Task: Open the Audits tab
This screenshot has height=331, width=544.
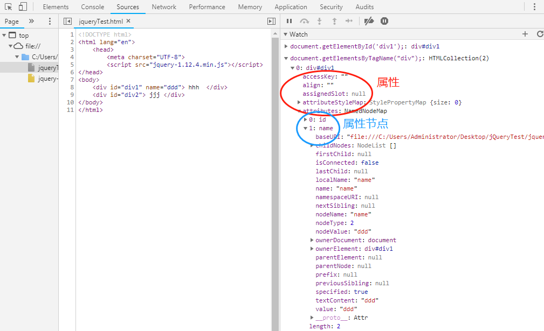Action: click(x=364, y=7)
